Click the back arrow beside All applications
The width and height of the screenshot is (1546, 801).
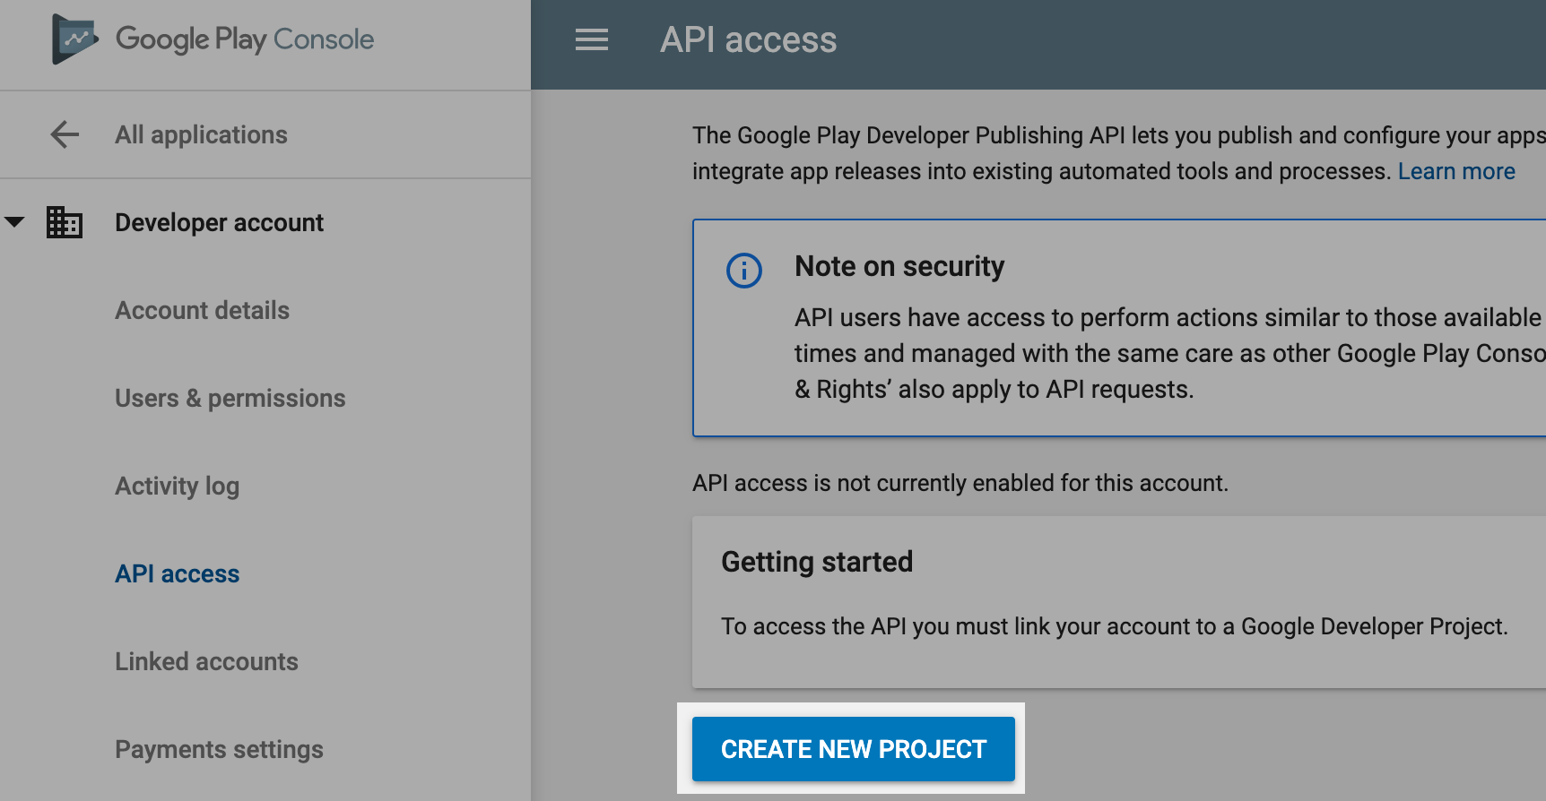[x=65, y=134]
